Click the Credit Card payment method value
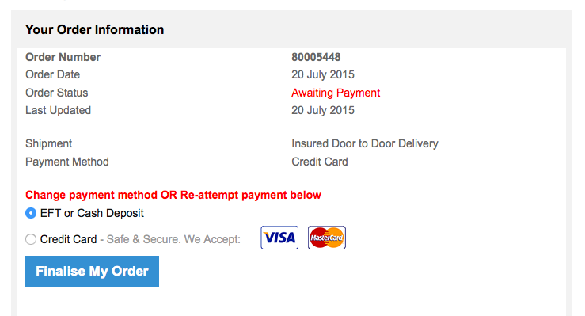 pyautogui.click(x=320, y=162)
